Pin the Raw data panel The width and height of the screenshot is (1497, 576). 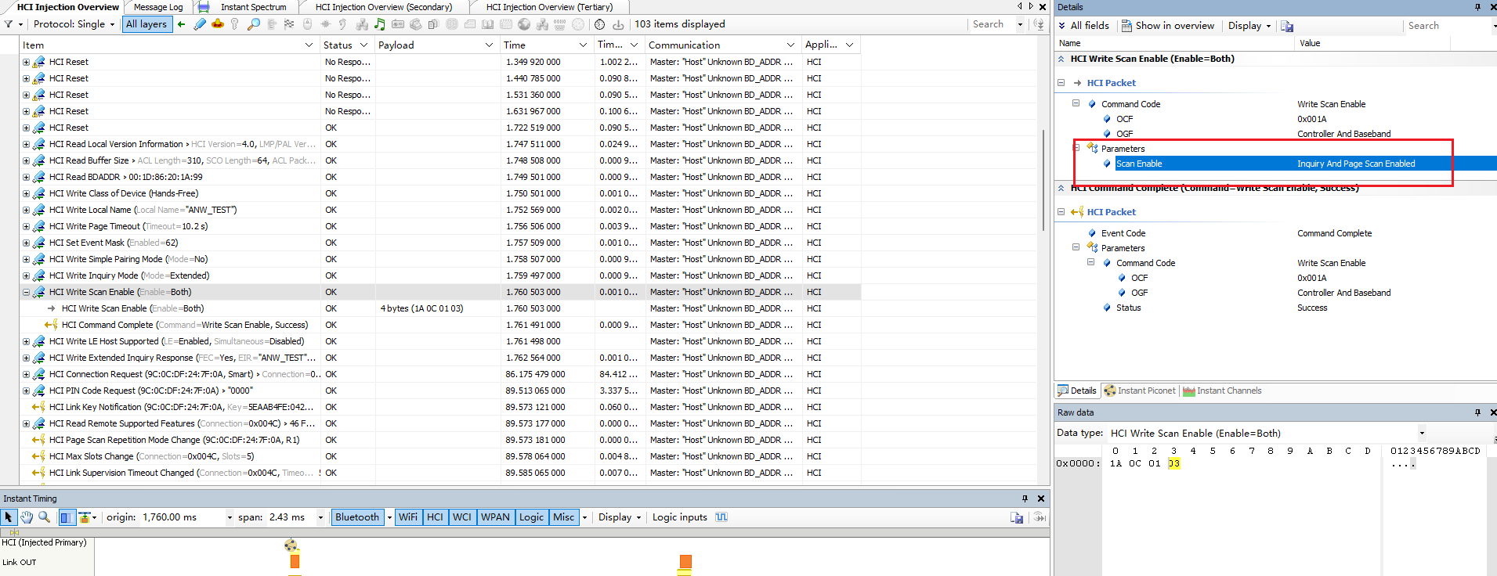(1478, 412)
